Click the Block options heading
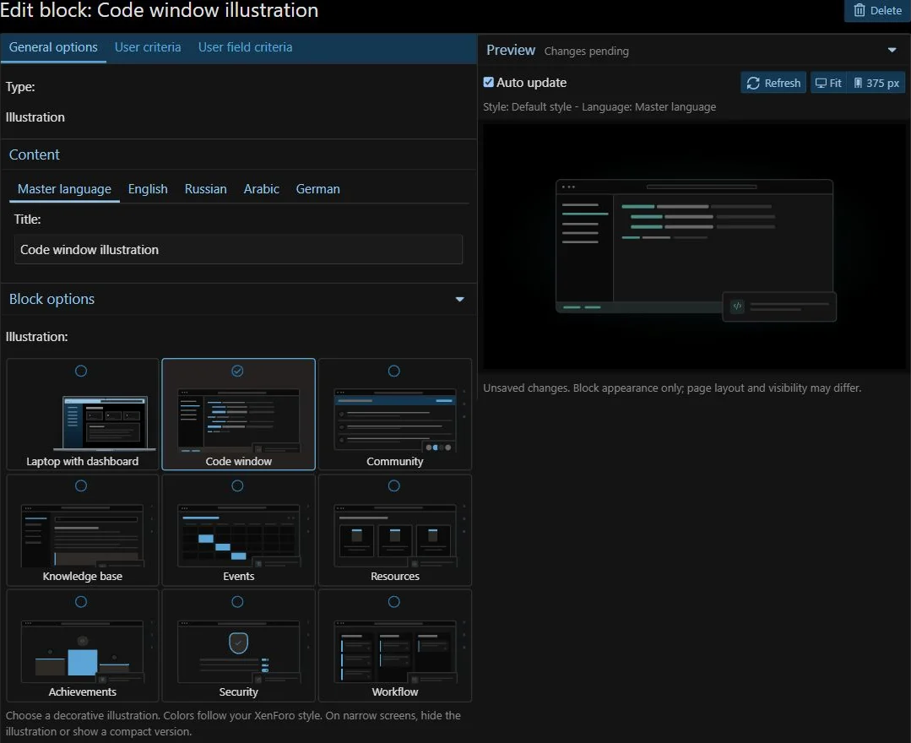The width and height of the screenshot is (911, 743). pyautogui.click(x=52, y=299)
